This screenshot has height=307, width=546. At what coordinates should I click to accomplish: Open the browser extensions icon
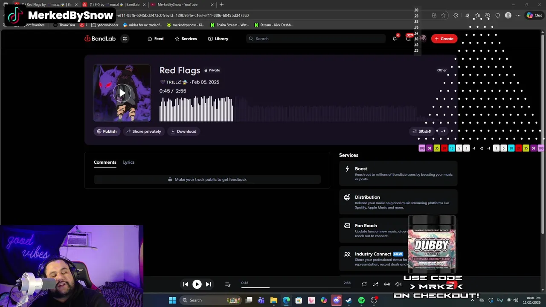coord(456,15)
